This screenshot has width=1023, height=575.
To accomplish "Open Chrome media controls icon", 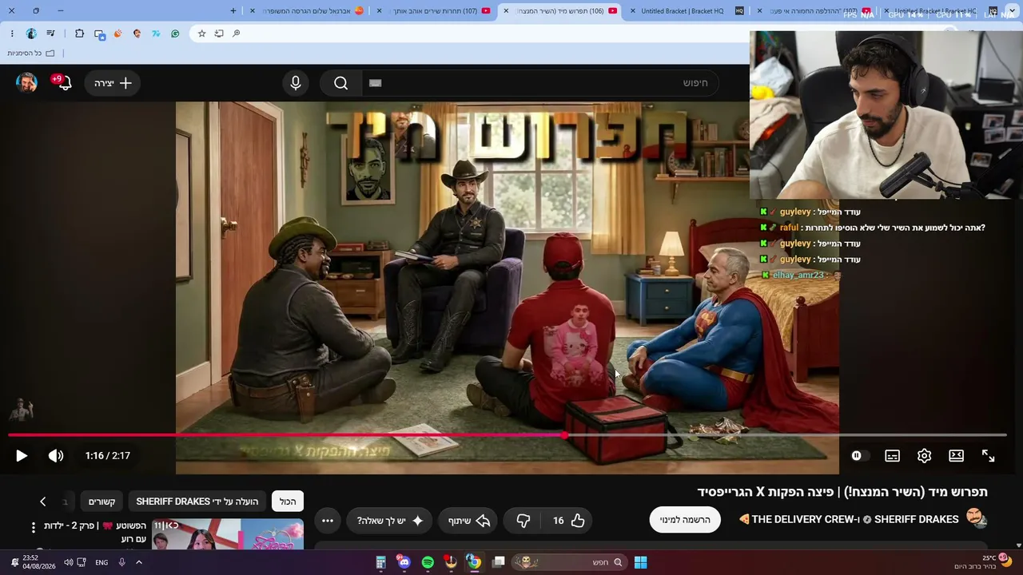I will tap(50, 34).
